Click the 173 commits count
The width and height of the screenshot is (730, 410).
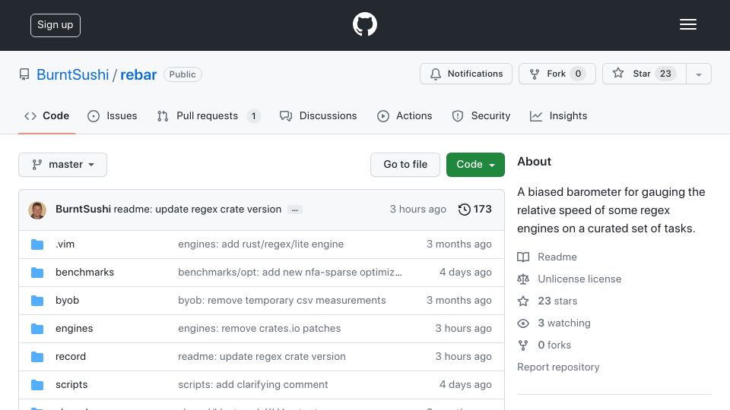482,210
